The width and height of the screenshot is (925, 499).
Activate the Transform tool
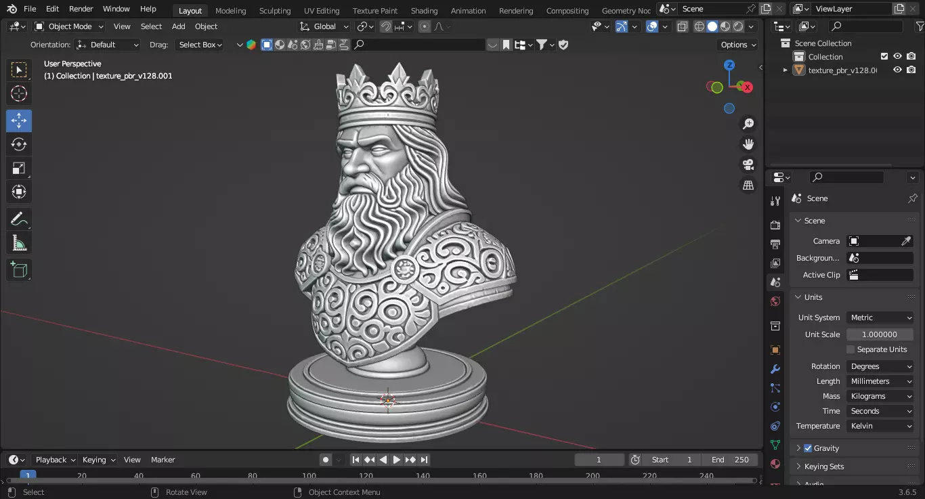coord(19,192)
